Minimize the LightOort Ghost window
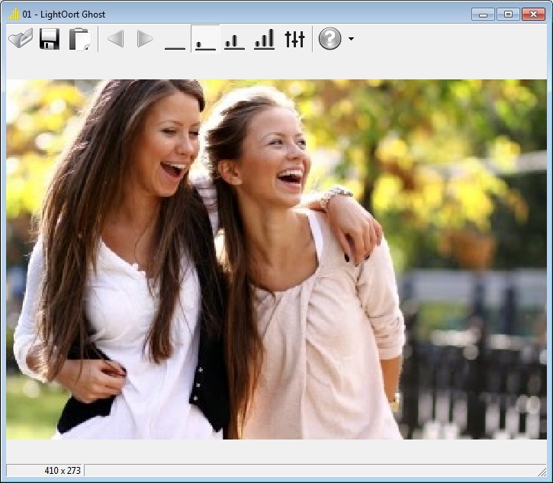 pyautogui.click(x=483, y=14)
